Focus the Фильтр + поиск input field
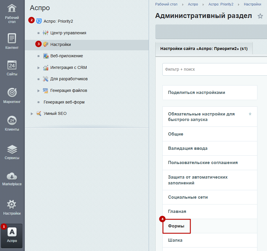Image resolution: width=267 pixels, height=251 pixels. (x=215, y=69)
